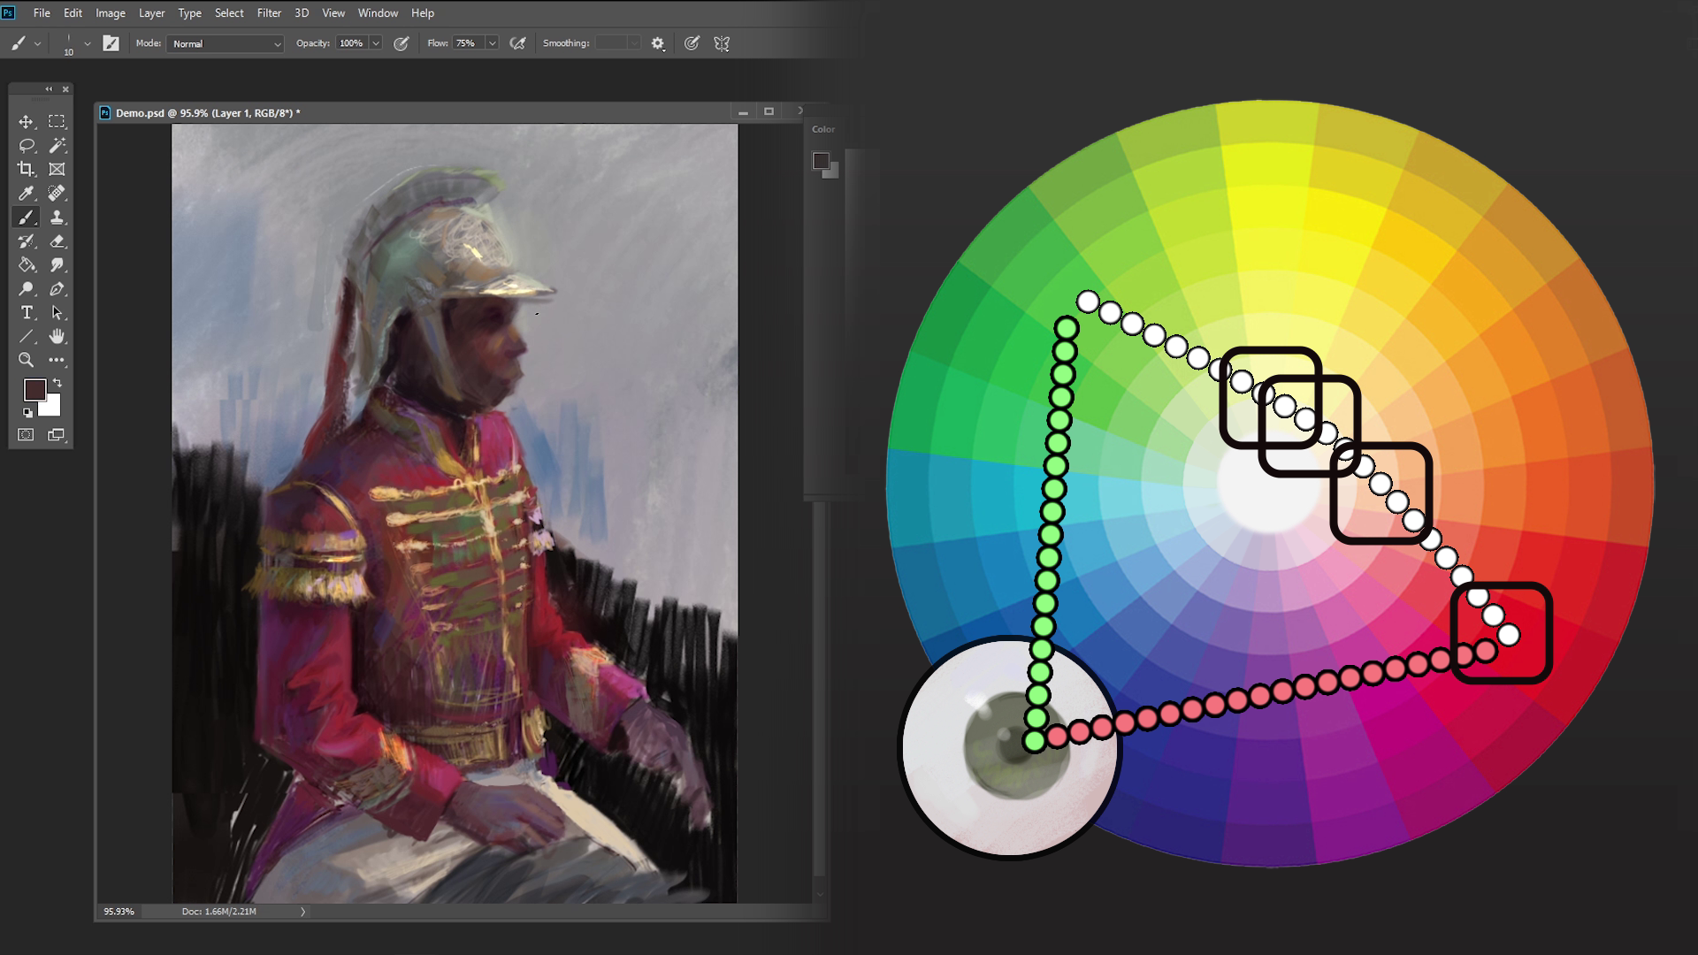1698x955 pixels.
Task: Select the Crop tool
Action: tap(27, 169)
